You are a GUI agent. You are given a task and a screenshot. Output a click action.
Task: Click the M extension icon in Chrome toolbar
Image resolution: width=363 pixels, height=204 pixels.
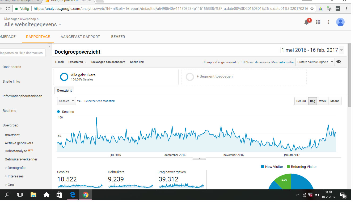point(338,8)
